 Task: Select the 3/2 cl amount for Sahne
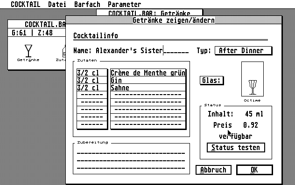point(92,88)
